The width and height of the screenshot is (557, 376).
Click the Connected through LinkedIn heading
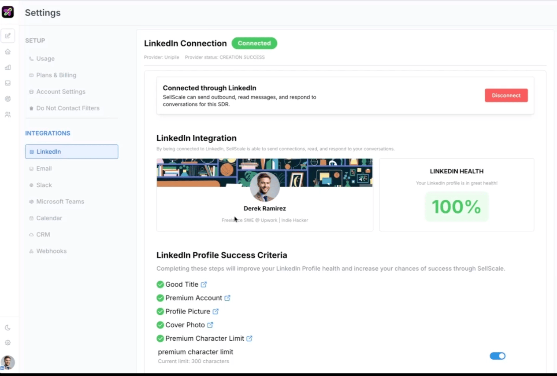210,88
